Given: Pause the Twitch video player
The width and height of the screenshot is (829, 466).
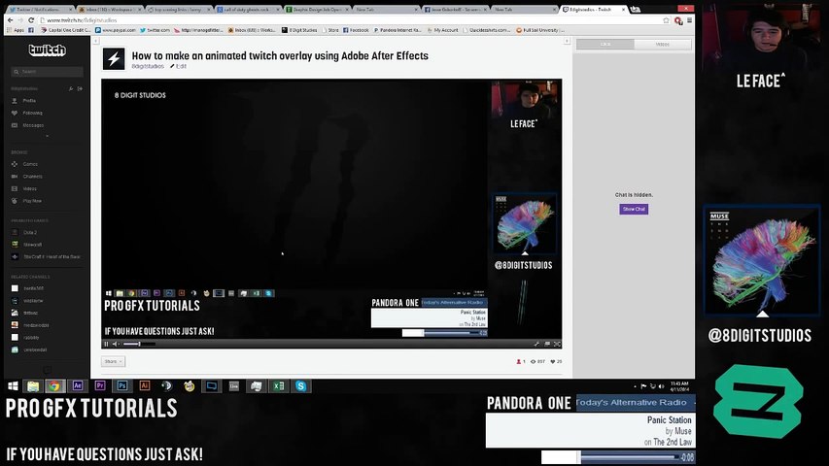Looking at the screenshot, I should pyautogui.click(x=106, y=344).
